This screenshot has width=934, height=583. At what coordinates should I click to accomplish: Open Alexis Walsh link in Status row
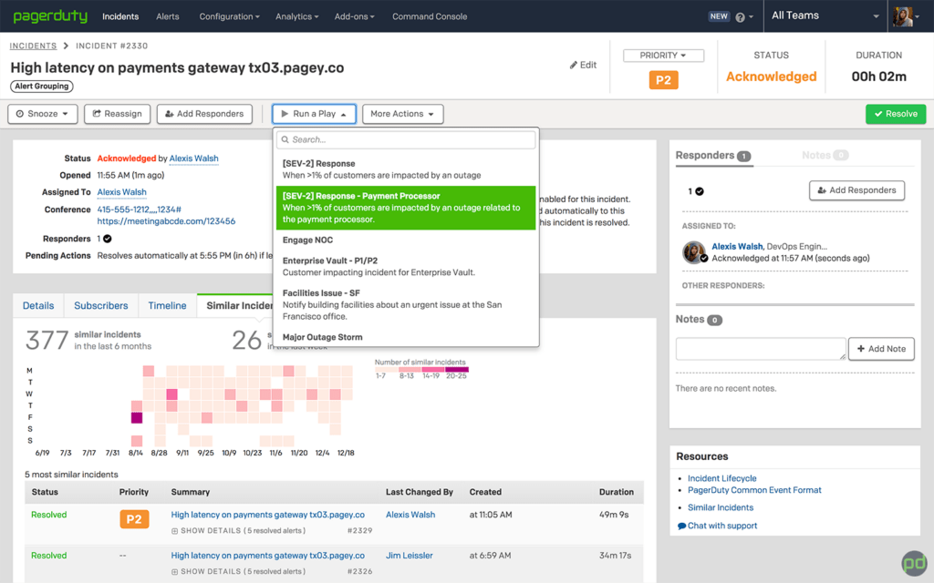tap(193, 159)
